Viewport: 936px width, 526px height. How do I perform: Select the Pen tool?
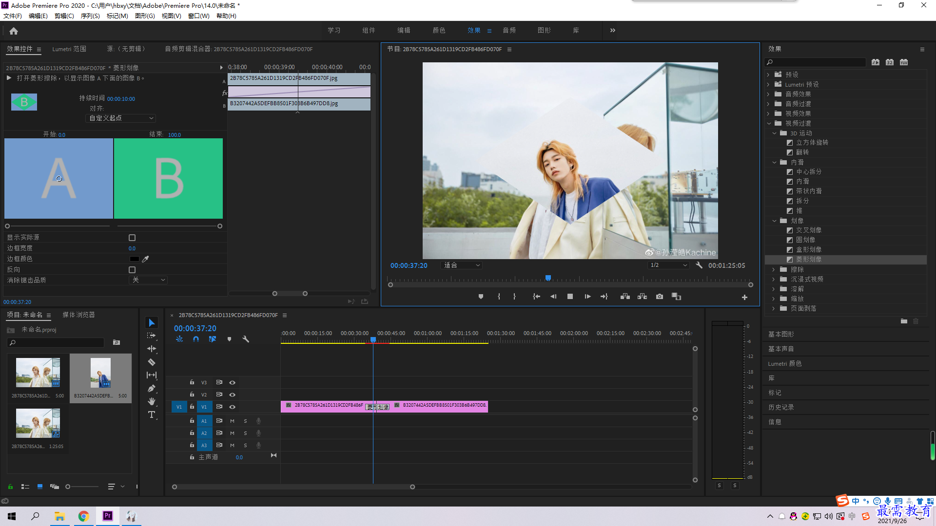[x=152, y=388]
